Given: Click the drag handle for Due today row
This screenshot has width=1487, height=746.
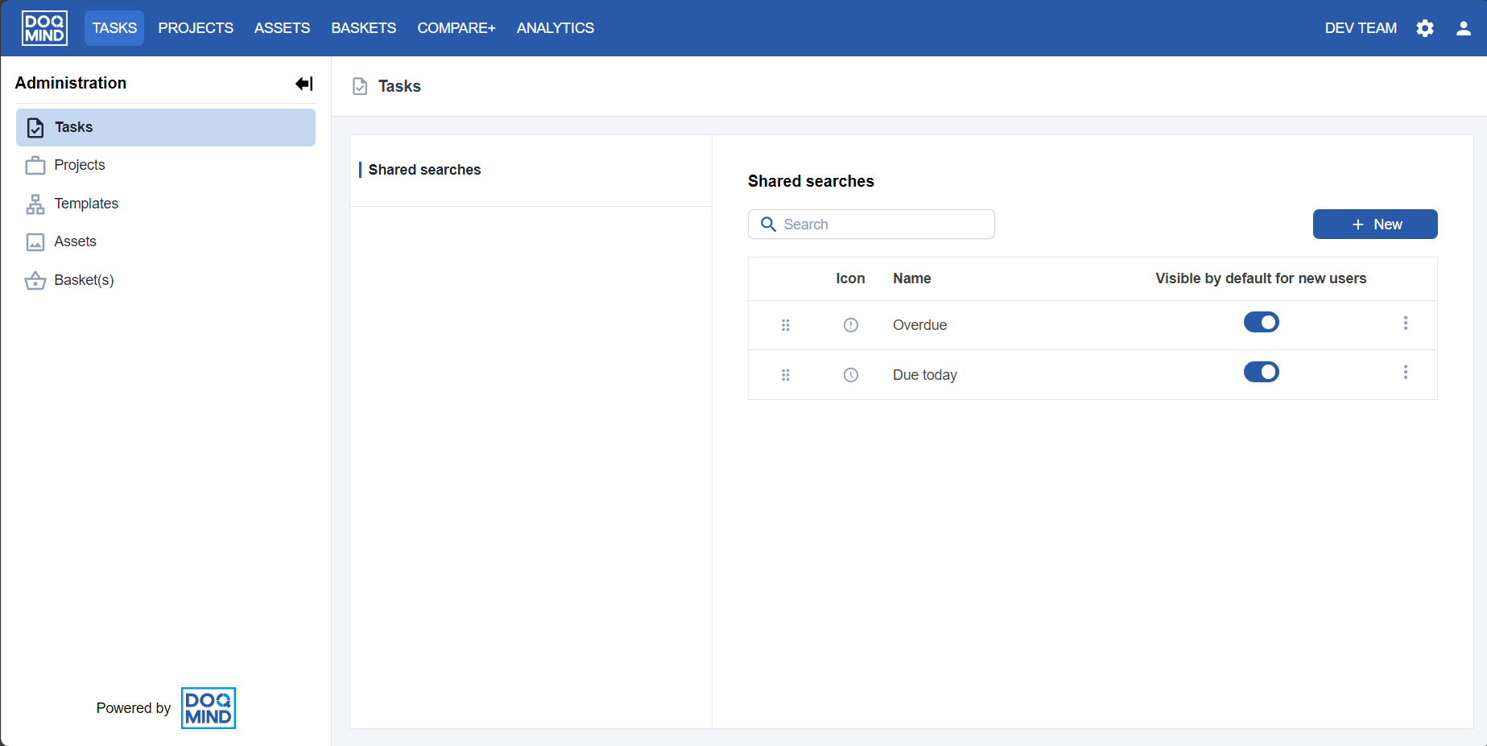Looking at the screenshot, I should (786, 375).
